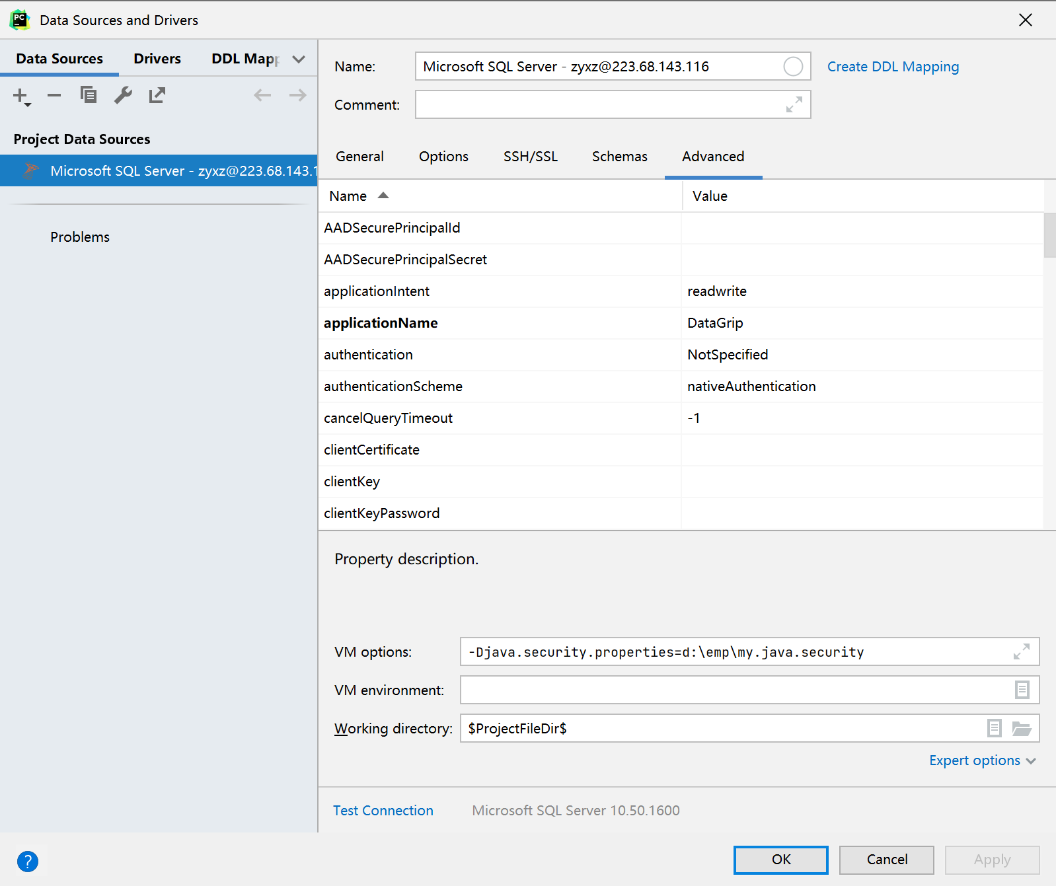Image resolution: width=1056 pixels, height=886 pixels.
Task: Select the applicationName property name
Action: [x=381, y=323]
